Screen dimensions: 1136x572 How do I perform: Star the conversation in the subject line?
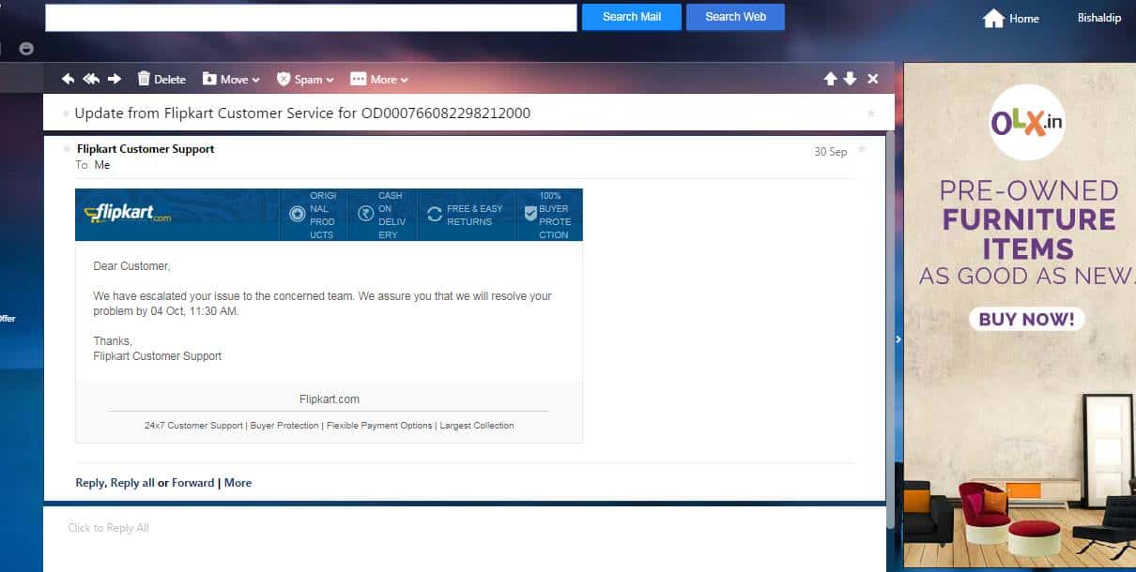pos(870,113)
